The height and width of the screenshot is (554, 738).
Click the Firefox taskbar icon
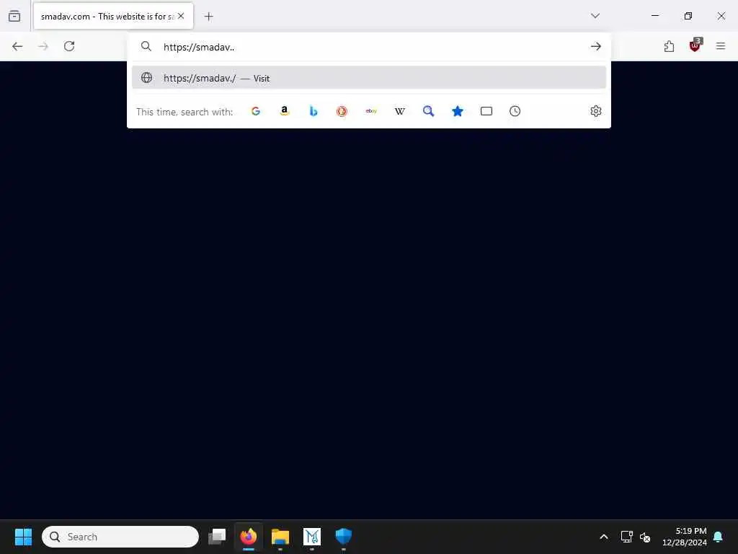[249, 537]
